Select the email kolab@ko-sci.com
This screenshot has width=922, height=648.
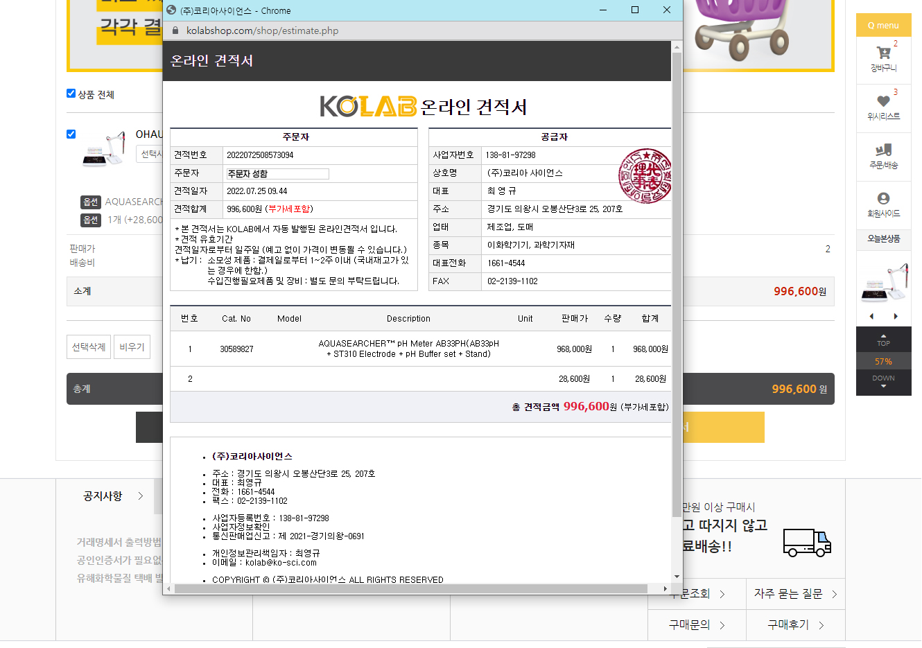[281, 563]
